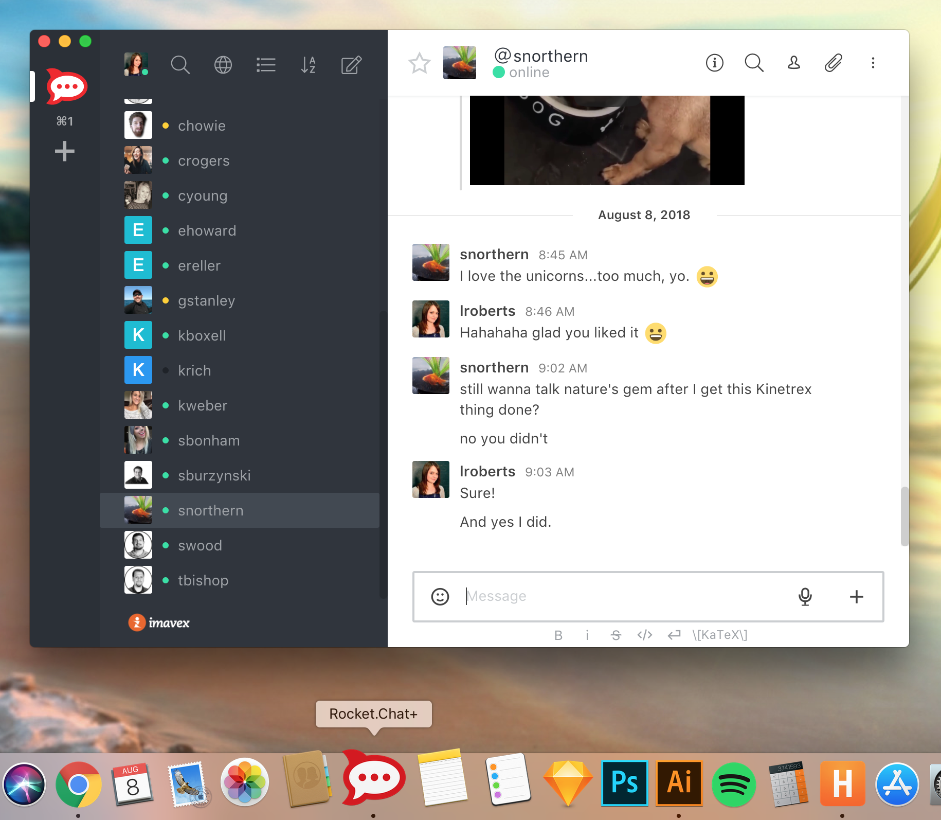Search messages with header magnifier icon
Viewport: 941px width, 820px height.
pyautogui.click(x=754, y=63)
